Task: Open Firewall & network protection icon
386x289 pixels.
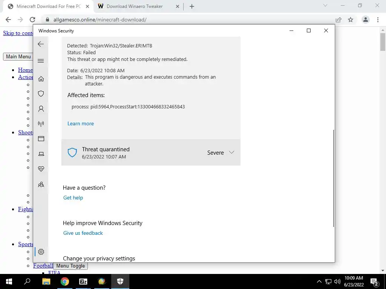Action: click(41, 124)
